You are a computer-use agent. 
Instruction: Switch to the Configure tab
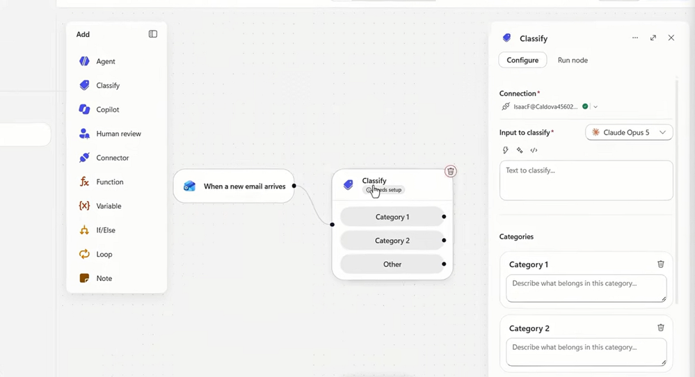click(522, 60)
